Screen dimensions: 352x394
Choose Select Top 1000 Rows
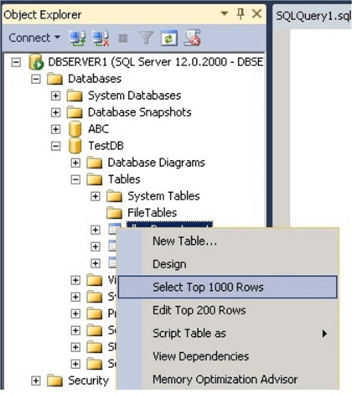tap(228, 288)
